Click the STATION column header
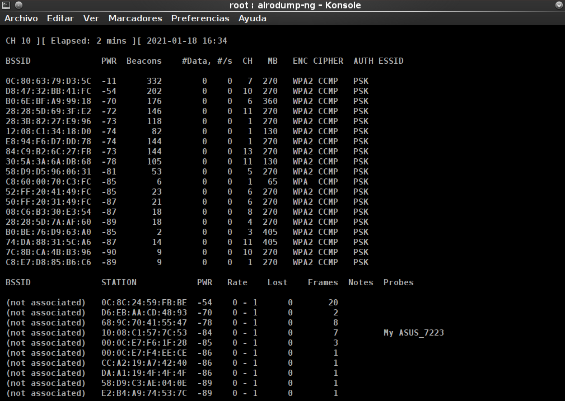The width and height of the screenshot is (565, 401). click(119, 282)
